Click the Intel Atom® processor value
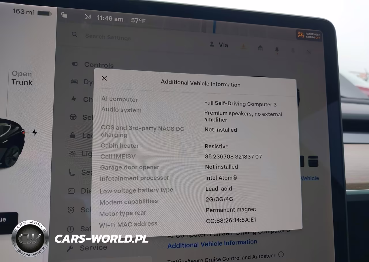 tap(221, 178)
